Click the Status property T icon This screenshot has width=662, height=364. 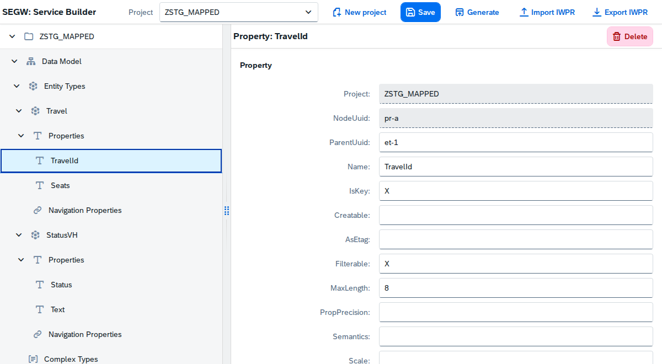tap(40, 285)
